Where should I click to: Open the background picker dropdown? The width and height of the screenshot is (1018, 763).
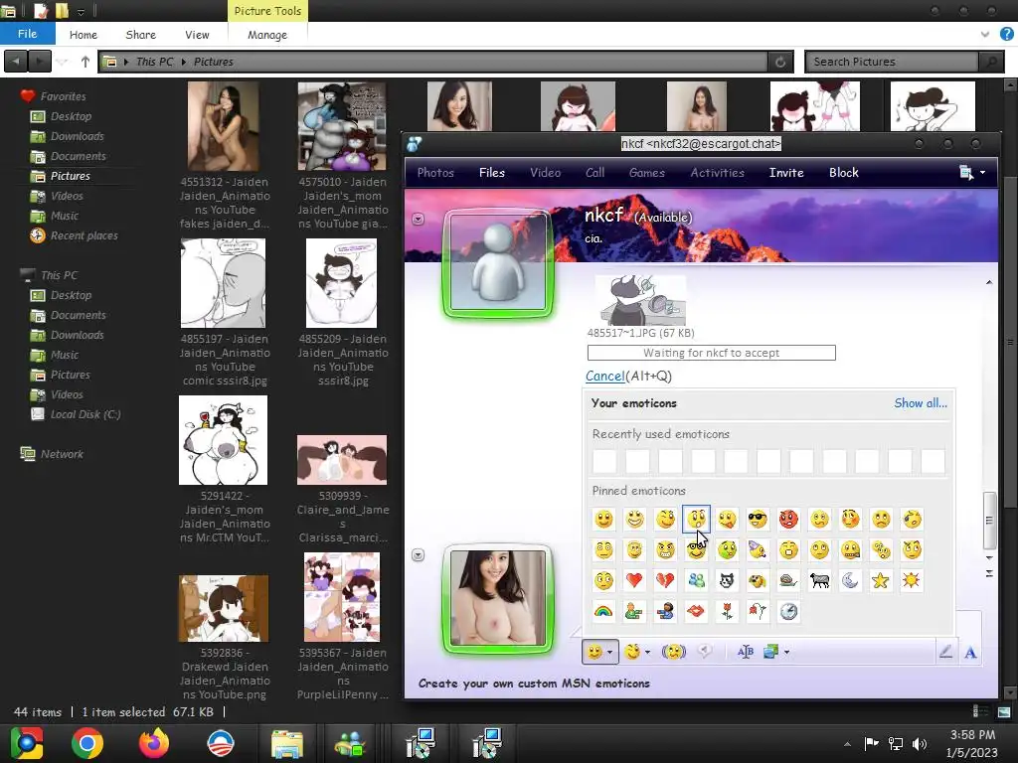787,652
